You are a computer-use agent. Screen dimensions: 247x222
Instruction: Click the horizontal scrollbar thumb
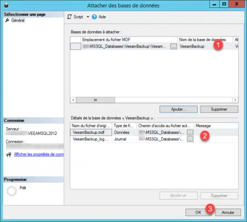coord(95,100)
